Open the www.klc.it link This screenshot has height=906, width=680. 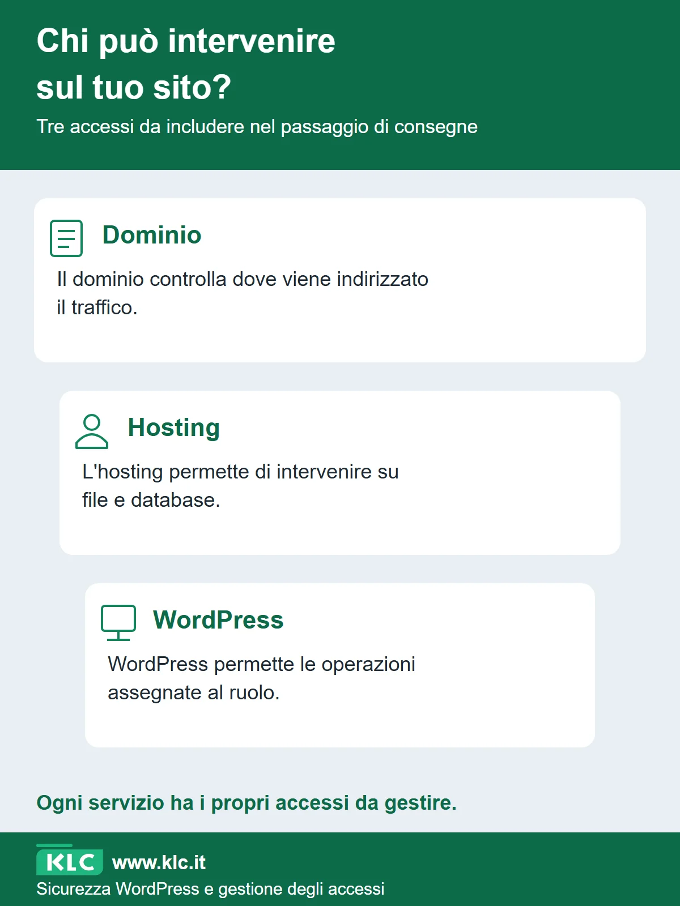(x=159, y=862)
